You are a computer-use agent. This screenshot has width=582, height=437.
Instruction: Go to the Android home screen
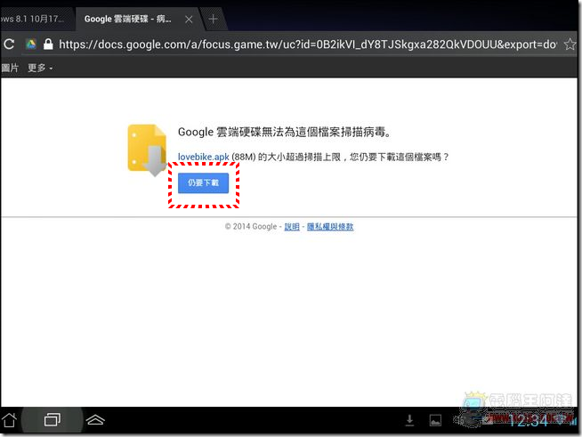pos(9,420)
